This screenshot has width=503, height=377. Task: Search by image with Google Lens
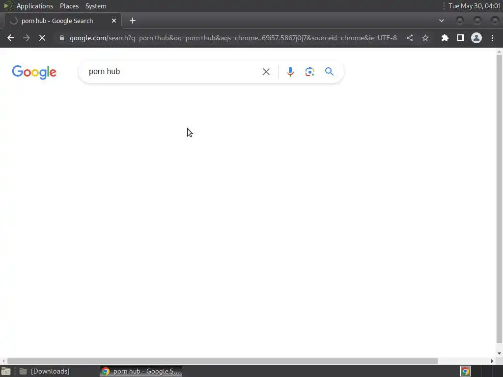(x=309, y=72)
